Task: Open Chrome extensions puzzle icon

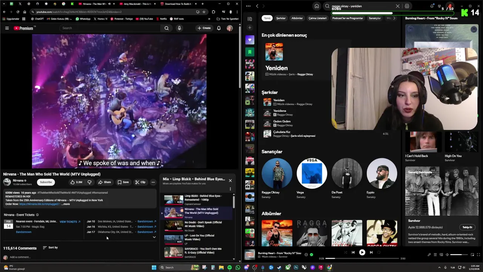Action: coord(213,12)
